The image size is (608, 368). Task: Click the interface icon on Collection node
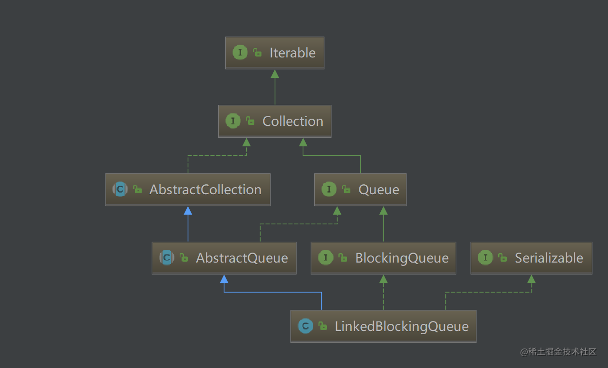232,121
